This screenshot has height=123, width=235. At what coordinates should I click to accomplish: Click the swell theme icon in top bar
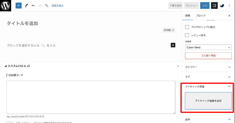click(x=222, y=6)
